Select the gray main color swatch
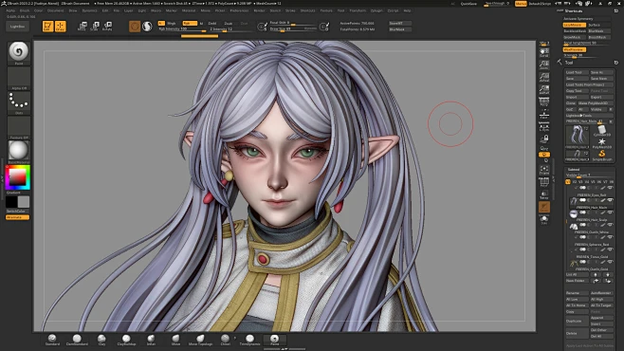Viewport: 624px width, 351px height. pyautogui.click(x=24, y=202)
